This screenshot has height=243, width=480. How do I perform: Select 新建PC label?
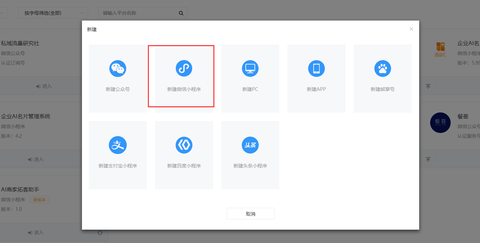tap(250, 89)
